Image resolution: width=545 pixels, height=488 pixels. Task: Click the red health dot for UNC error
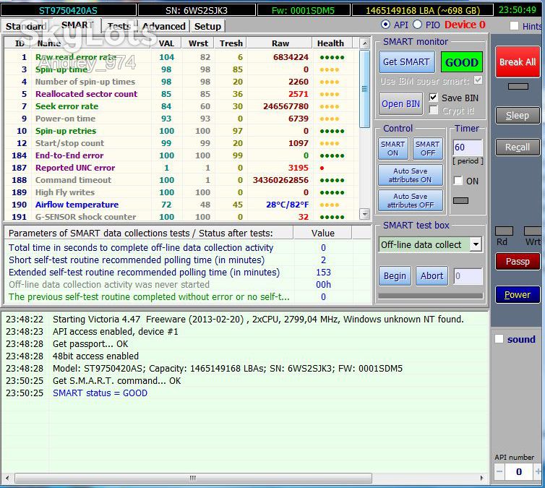coord(322,168)
